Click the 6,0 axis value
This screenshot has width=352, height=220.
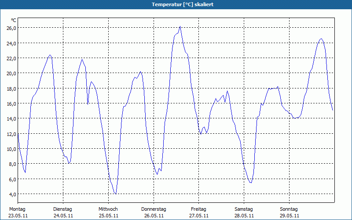pos(13,180)
